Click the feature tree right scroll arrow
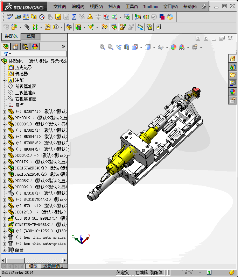Screen dimensions: 238x277 [65, 260]
